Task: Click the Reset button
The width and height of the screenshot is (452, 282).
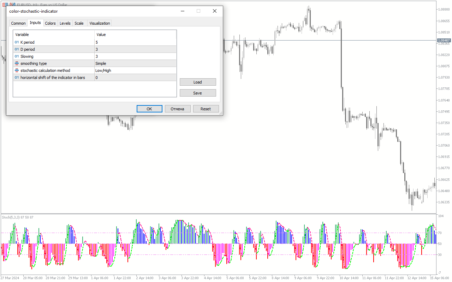Action: (206, 109)
